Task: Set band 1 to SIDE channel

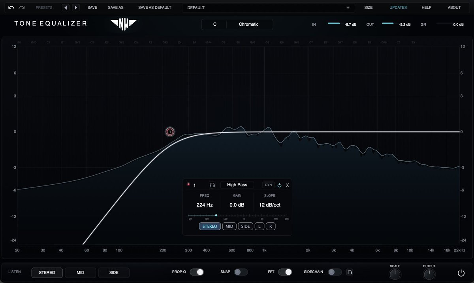Action: pyautogui.click(x=245, y=226)
